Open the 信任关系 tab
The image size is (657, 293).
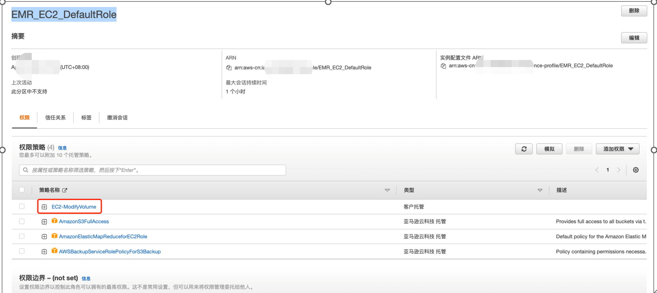(x=55, y=118)
